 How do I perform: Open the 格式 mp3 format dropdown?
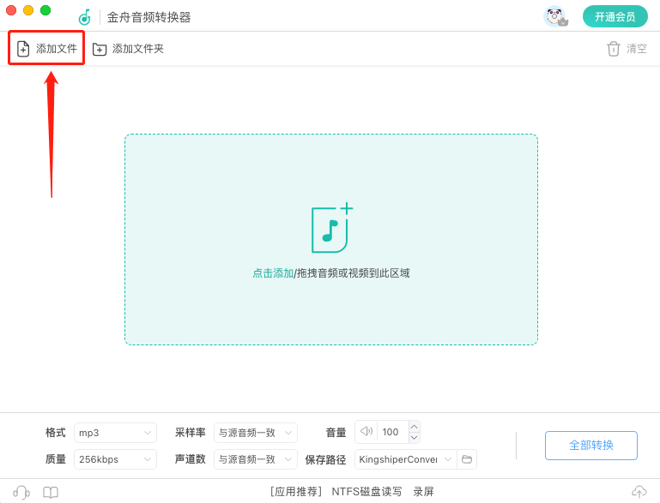tap(115, 433)
